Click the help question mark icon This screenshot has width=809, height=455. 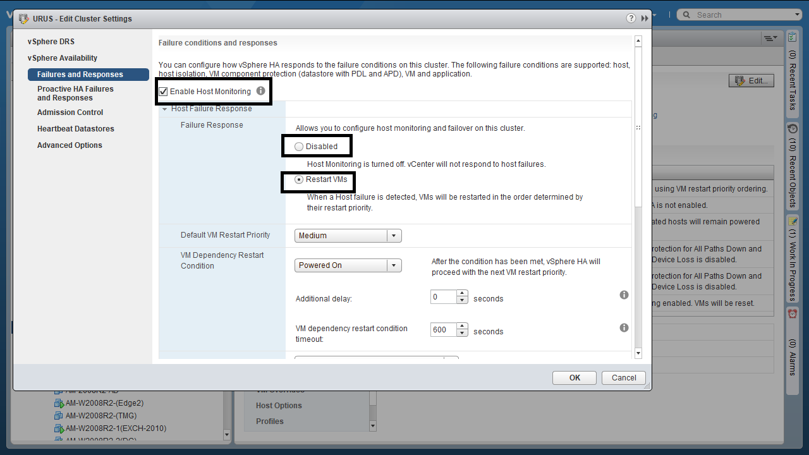pos(631,18)
